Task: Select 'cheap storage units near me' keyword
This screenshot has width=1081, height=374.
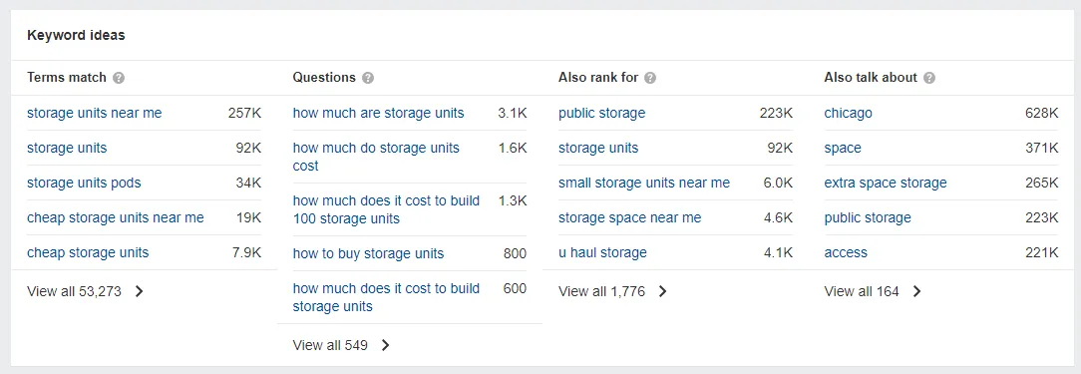Action: click(x=116, y=217)
